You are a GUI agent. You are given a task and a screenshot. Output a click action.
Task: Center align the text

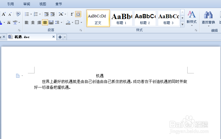click(x=33, y=22)
